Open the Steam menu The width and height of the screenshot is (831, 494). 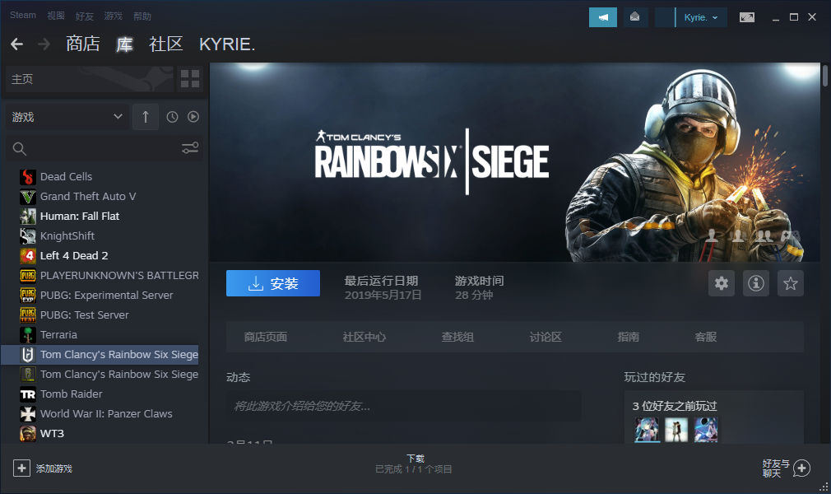pos(23,16)
